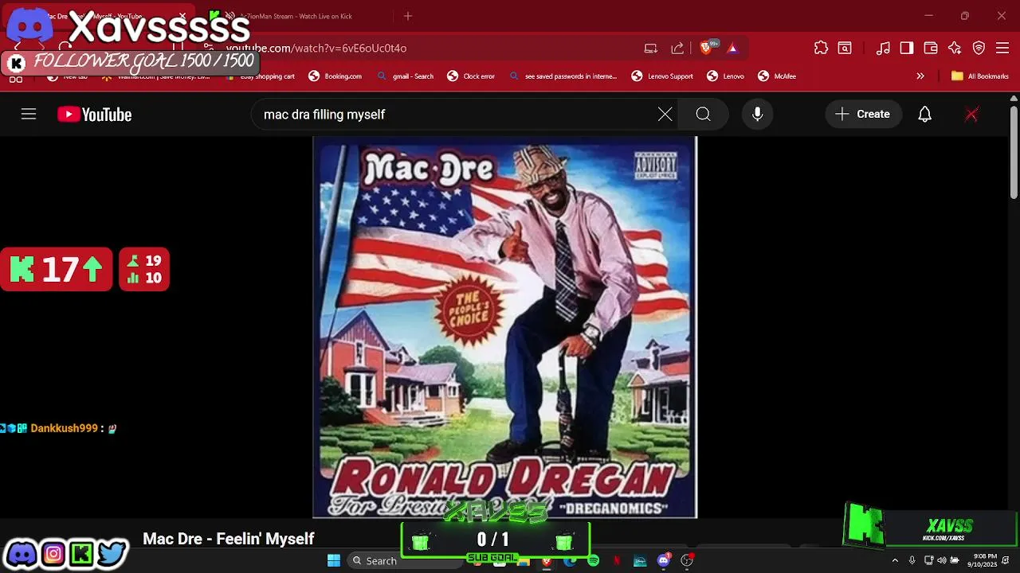Open the YouTube guide hamburger menu
Screen dimensions: 1020x573
point(29,114)
